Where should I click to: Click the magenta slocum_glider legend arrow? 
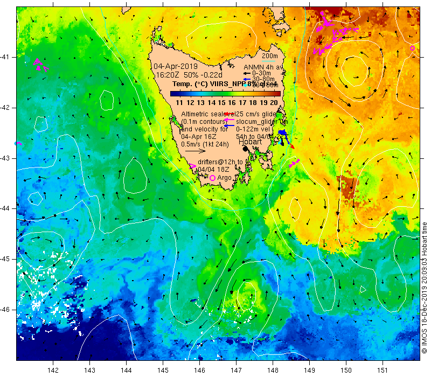pos(230,120)
